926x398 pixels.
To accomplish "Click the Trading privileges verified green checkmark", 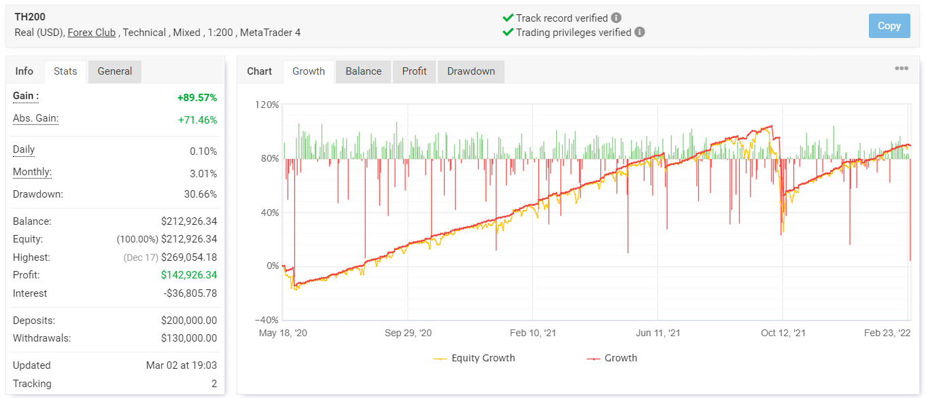I will 507,32.
